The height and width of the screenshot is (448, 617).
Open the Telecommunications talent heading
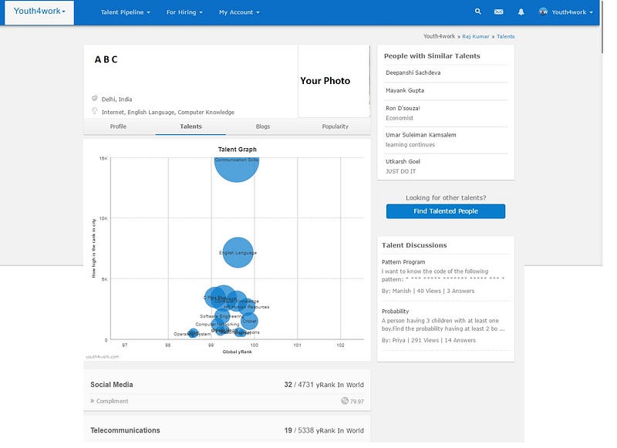[125, 430]
